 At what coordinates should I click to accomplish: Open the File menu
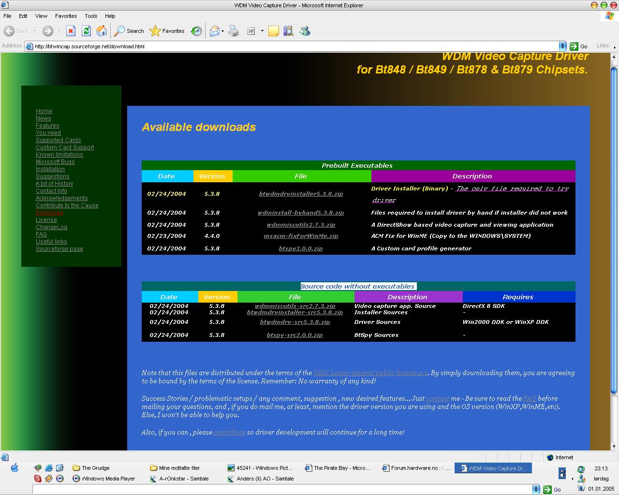(8, 16)
